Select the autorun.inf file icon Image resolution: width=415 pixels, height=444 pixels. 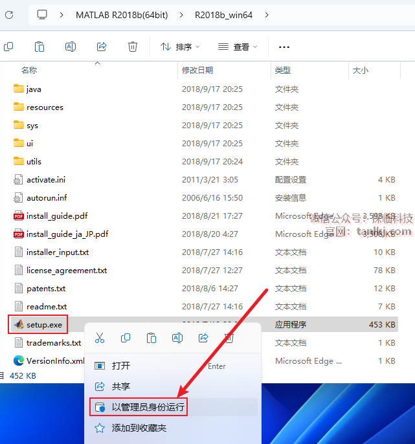click(x=18, y=198)
